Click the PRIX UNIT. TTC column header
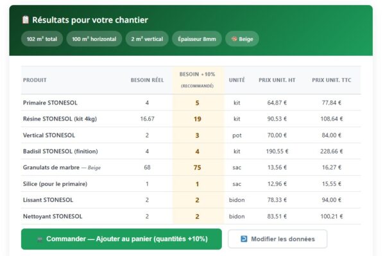The height and width of the screenshot is (256, 385). (332, 80)
